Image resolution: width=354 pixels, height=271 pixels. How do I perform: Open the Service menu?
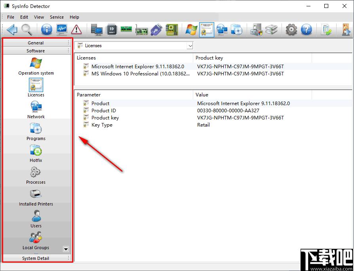pos(57,17)
